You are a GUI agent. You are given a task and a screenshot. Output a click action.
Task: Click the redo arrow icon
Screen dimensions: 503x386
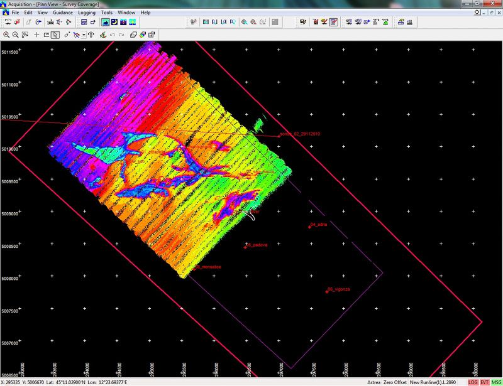(121, 35)
